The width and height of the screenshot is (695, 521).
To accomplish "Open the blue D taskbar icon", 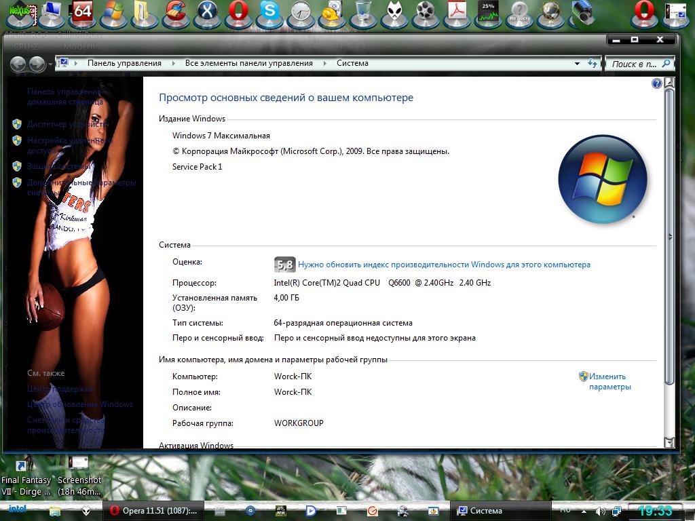I will tap(311, 512).
